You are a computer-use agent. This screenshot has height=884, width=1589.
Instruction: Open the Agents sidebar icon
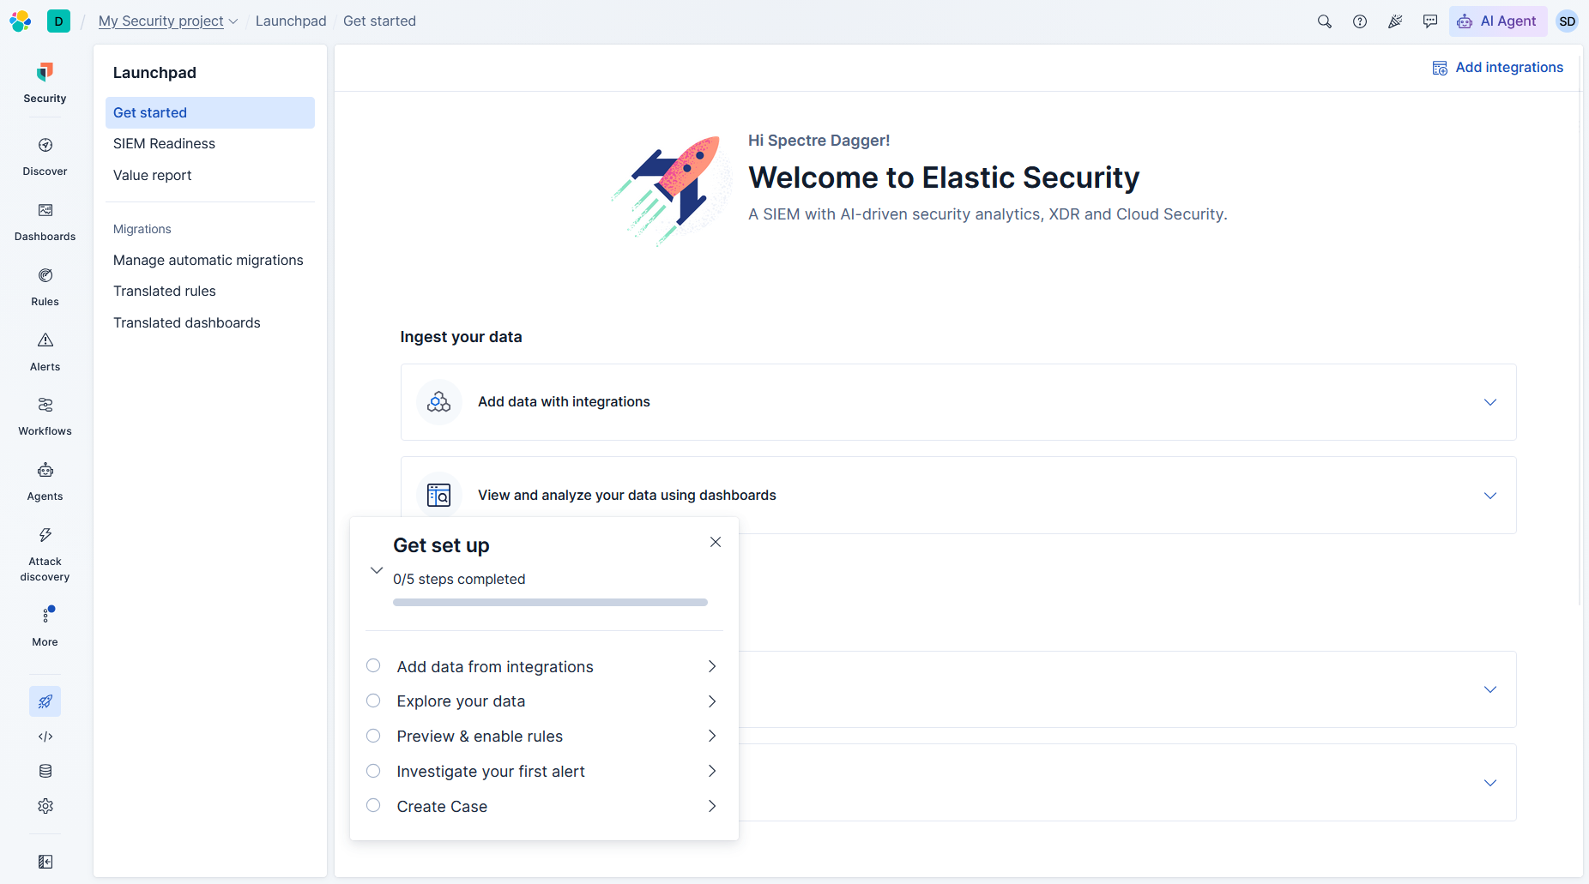[45, 470]
